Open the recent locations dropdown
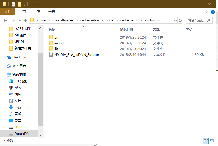The width and height of the screenshot is (218, 146). (20, 21)
